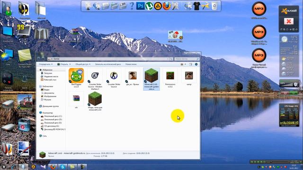The image size is (303, 170).
Task: Launch Firefox from the top dock
Action: tap(167, 6)
